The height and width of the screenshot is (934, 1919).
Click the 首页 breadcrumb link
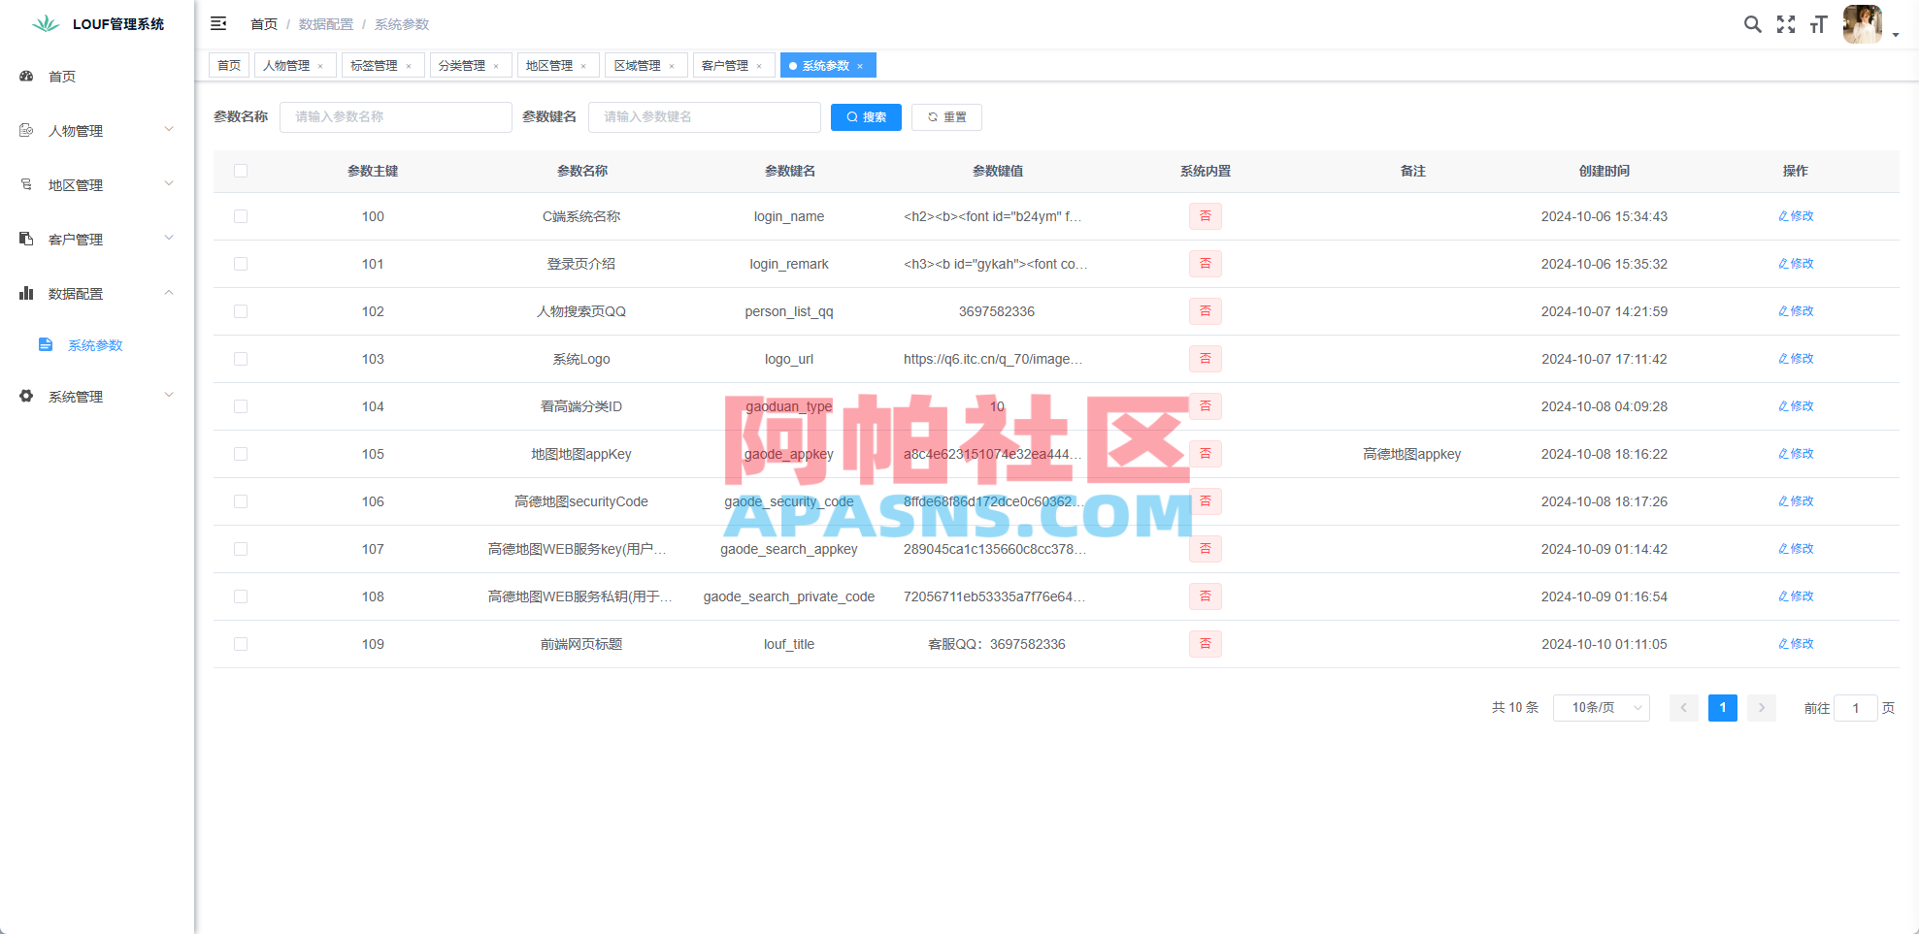(264, 24)
